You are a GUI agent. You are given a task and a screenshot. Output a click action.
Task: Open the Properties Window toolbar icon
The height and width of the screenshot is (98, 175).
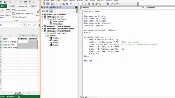tap(97, 4)
